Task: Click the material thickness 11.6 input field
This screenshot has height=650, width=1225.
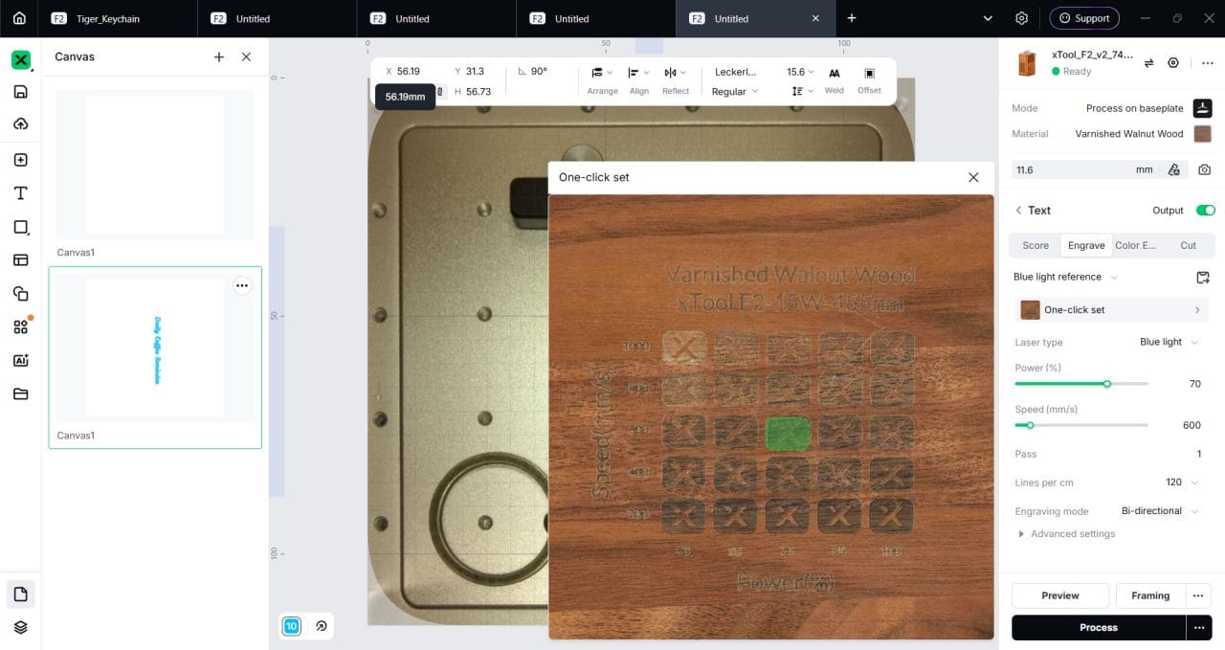Action: [1084, 169]
